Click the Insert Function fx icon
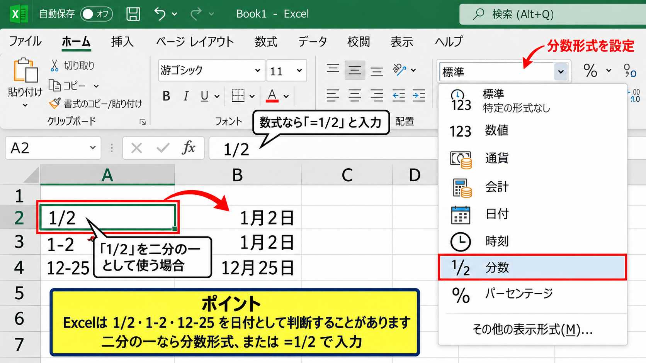The height and width of the screenshot is (363, 646). (x=188, y=148)
